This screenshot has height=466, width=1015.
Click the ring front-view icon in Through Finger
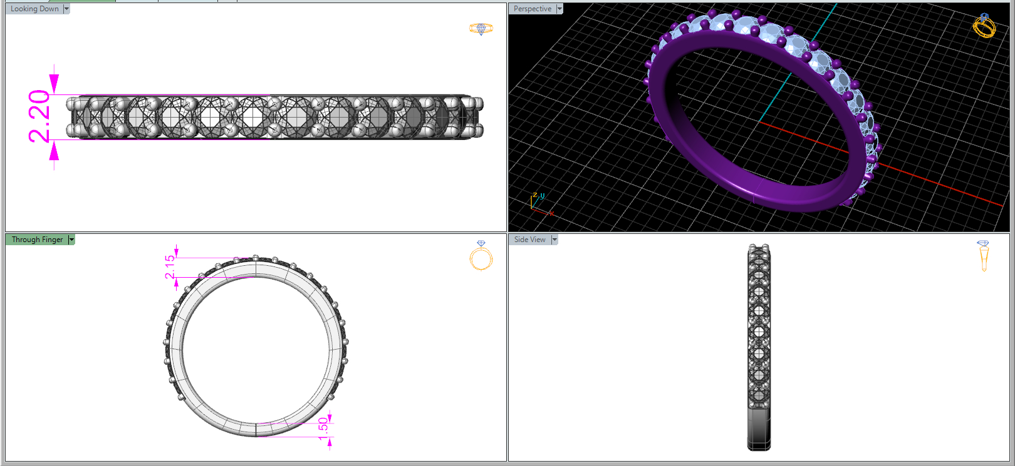[481, 255]
